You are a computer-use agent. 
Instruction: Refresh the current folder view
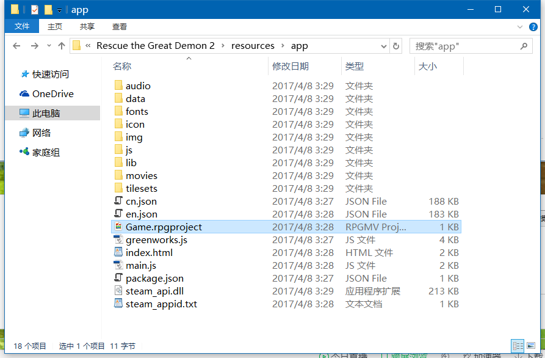(396, 46)
